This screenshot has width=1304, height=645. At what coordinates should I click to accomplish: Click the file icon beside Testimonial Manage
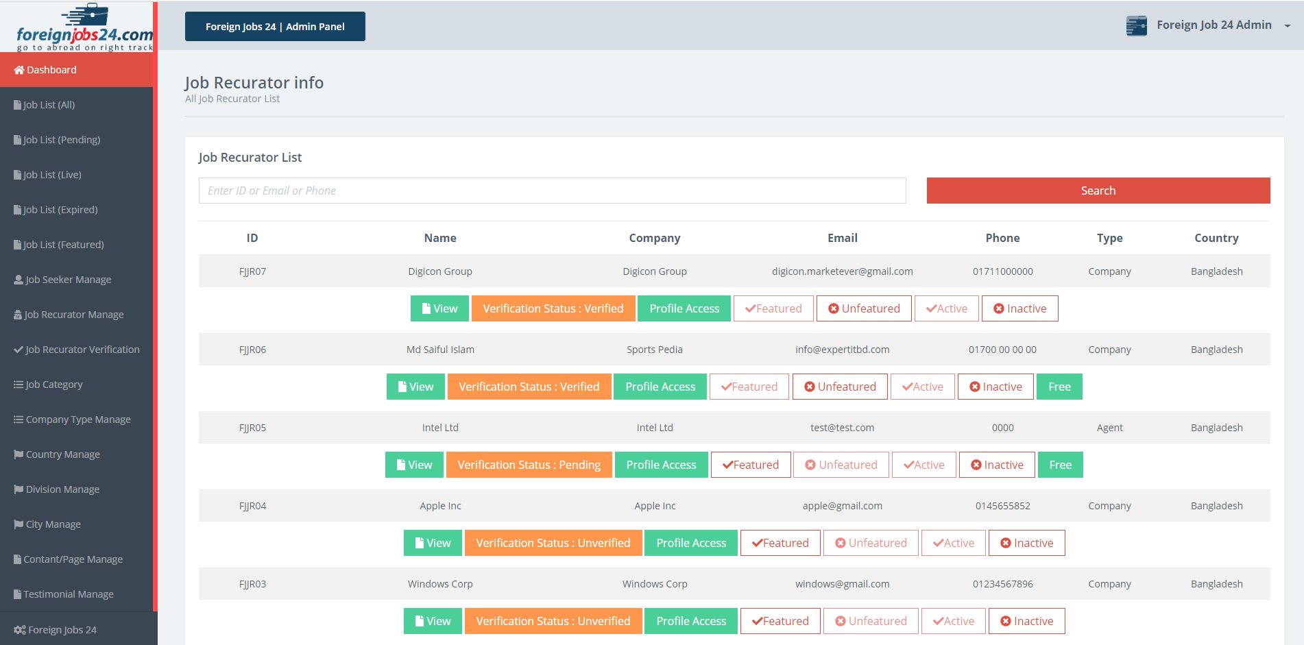pyautogui.click(x=18, y=594)
